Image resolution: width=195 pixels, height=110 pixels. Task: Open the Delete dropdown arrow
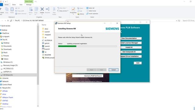pos(42,14)
